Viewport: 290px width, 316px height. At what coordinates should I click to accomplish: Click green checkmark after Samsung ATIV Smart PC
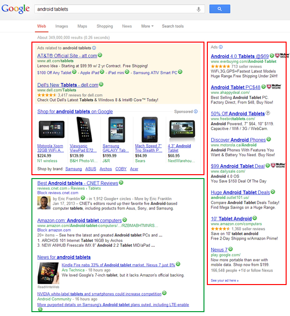coord(180,72)
